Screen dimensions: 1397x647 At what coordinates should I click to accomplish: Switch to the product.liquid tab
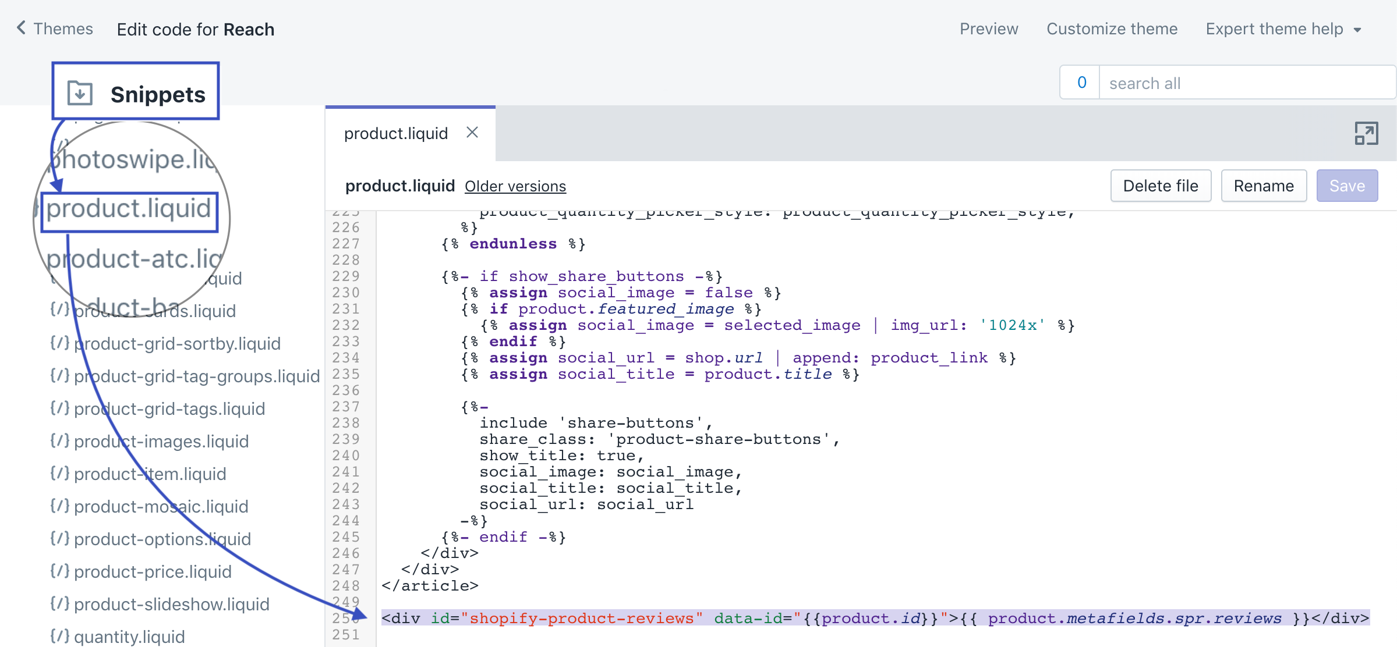pyautogui.click(x=396, y=133)
